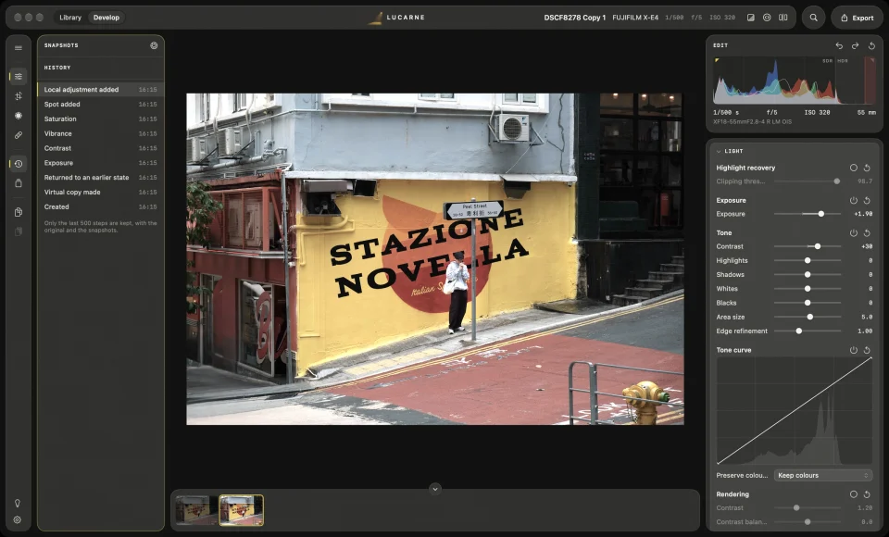Select the crop and rotate tool
Image resolution: width=889 pixels, height=537 pixels.
19,96
